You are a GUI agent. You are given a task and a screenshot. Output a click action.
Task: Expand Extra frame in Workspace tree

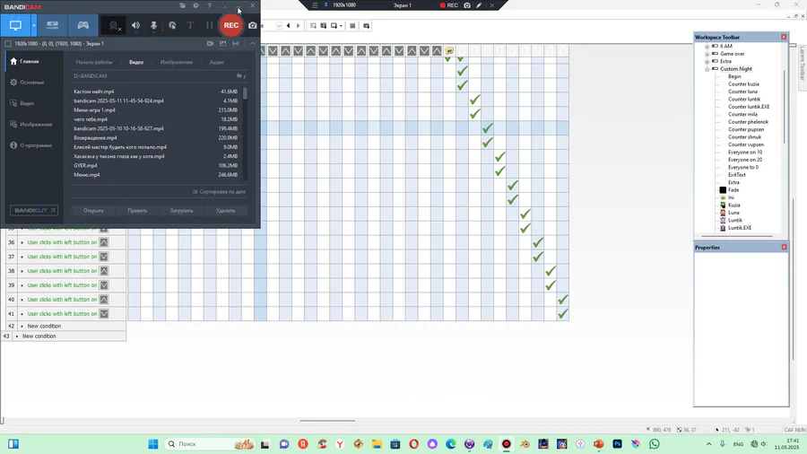[707, 61]
